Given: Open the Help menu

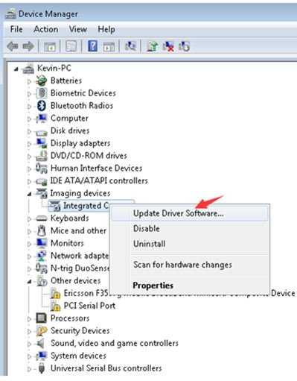Looking at the screenshot, I should pos(106,29).
